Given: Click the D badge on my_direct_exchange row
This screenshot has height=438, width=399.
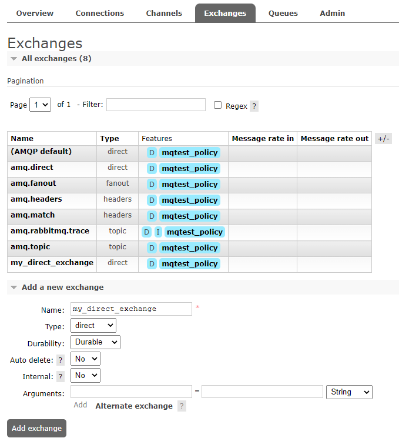Looking at the screenshot, I should (x=152, y=264).
